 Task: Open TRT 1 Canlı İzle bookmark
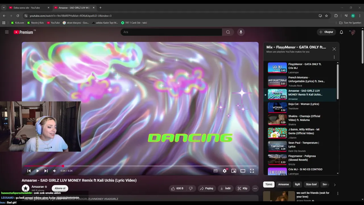(x=134, y=23)
